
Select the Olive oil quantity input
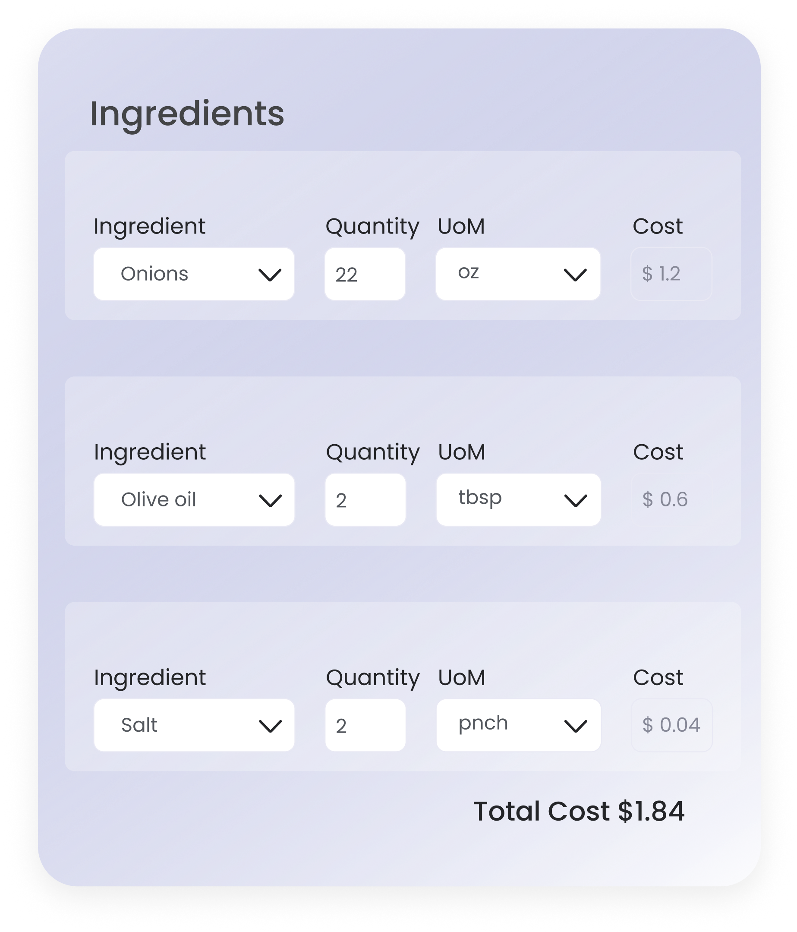[x=365, y=500]
